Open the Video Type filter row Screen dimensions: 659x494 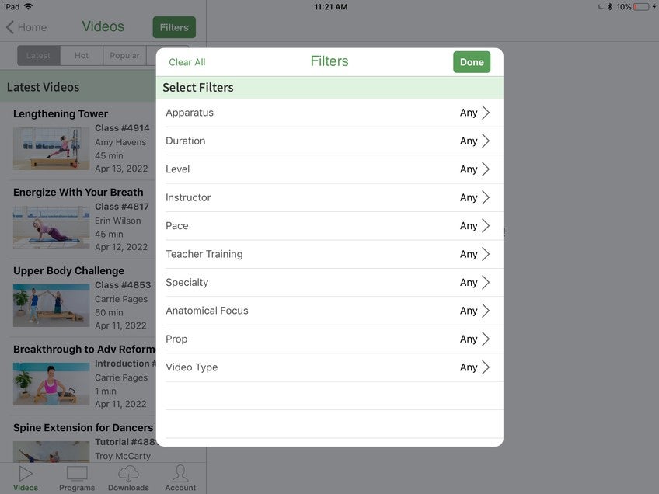point(329,367)
